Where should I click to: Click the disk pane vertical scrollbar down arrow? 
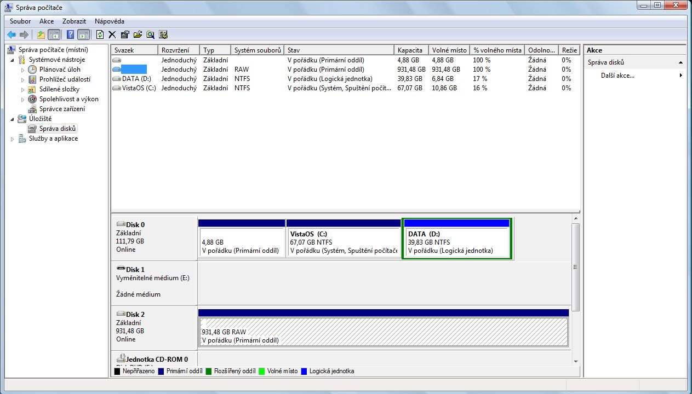click(575, 361)
